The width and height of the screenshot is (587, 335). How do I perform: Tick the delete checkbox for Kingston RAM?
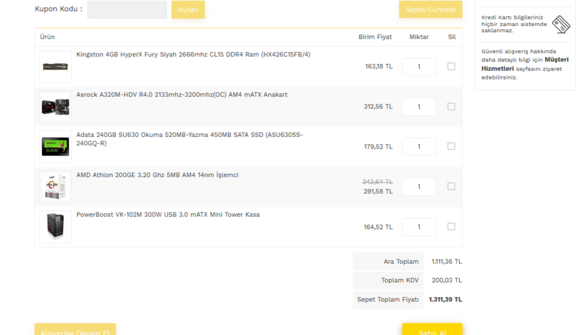[x=451, y=66]
